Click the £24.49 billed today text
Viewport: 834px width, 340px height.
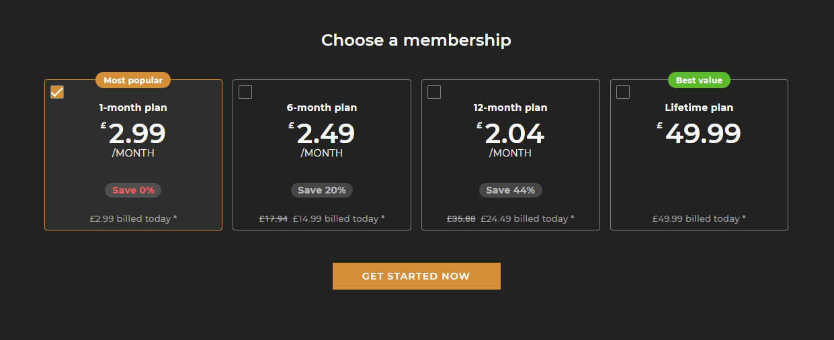point(528,218)
